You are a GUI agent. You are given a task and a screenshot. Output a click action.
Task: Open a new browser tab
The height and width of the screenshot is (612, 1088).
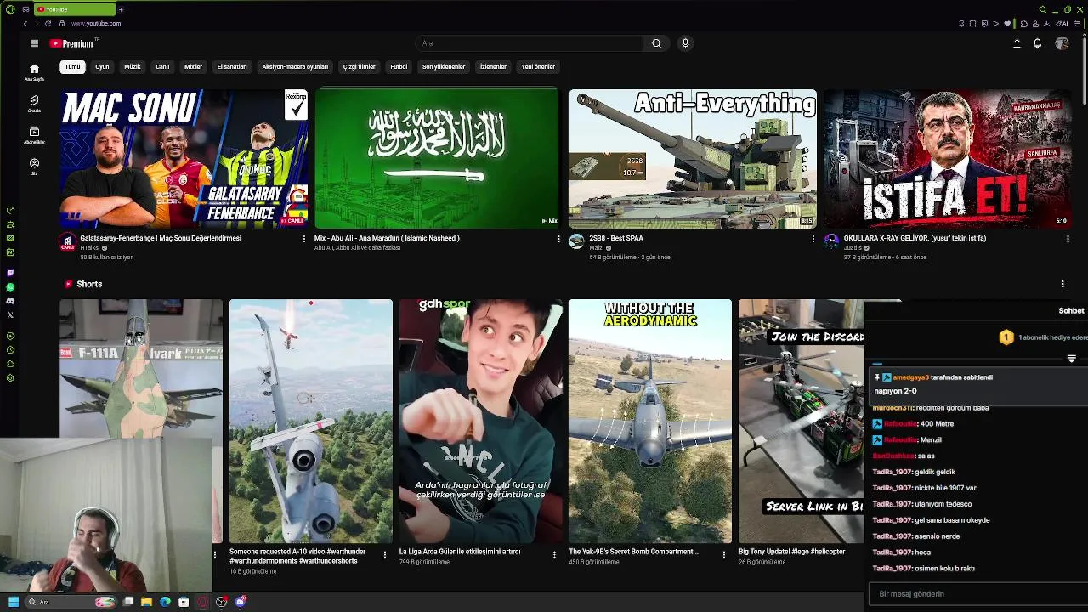(121, 9)
